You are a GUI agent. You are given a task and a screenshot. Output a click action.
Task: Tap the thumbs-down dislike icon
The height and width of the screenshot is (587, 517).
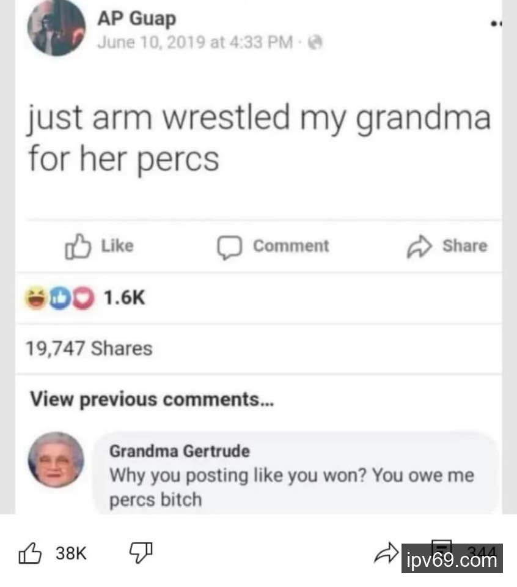(x=141, y=553)
